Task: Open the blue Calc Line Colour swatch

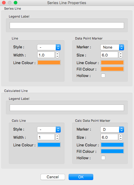Action: [49, 145]
